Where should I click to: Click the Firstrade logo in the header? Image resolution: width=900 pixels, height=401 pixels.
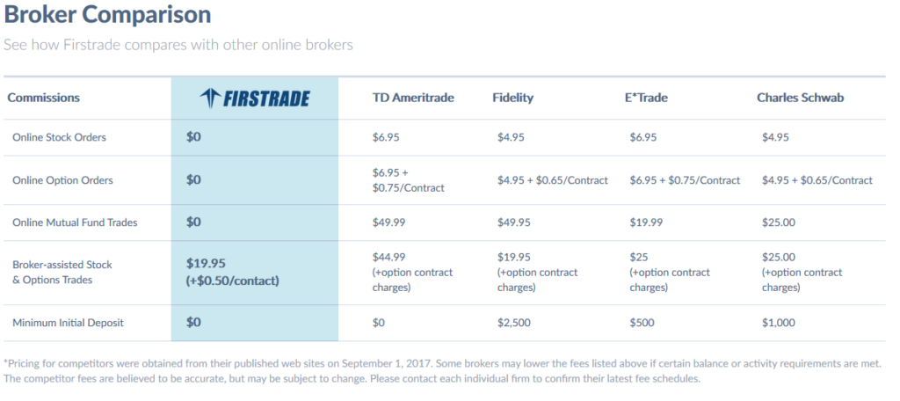point(254,98)
